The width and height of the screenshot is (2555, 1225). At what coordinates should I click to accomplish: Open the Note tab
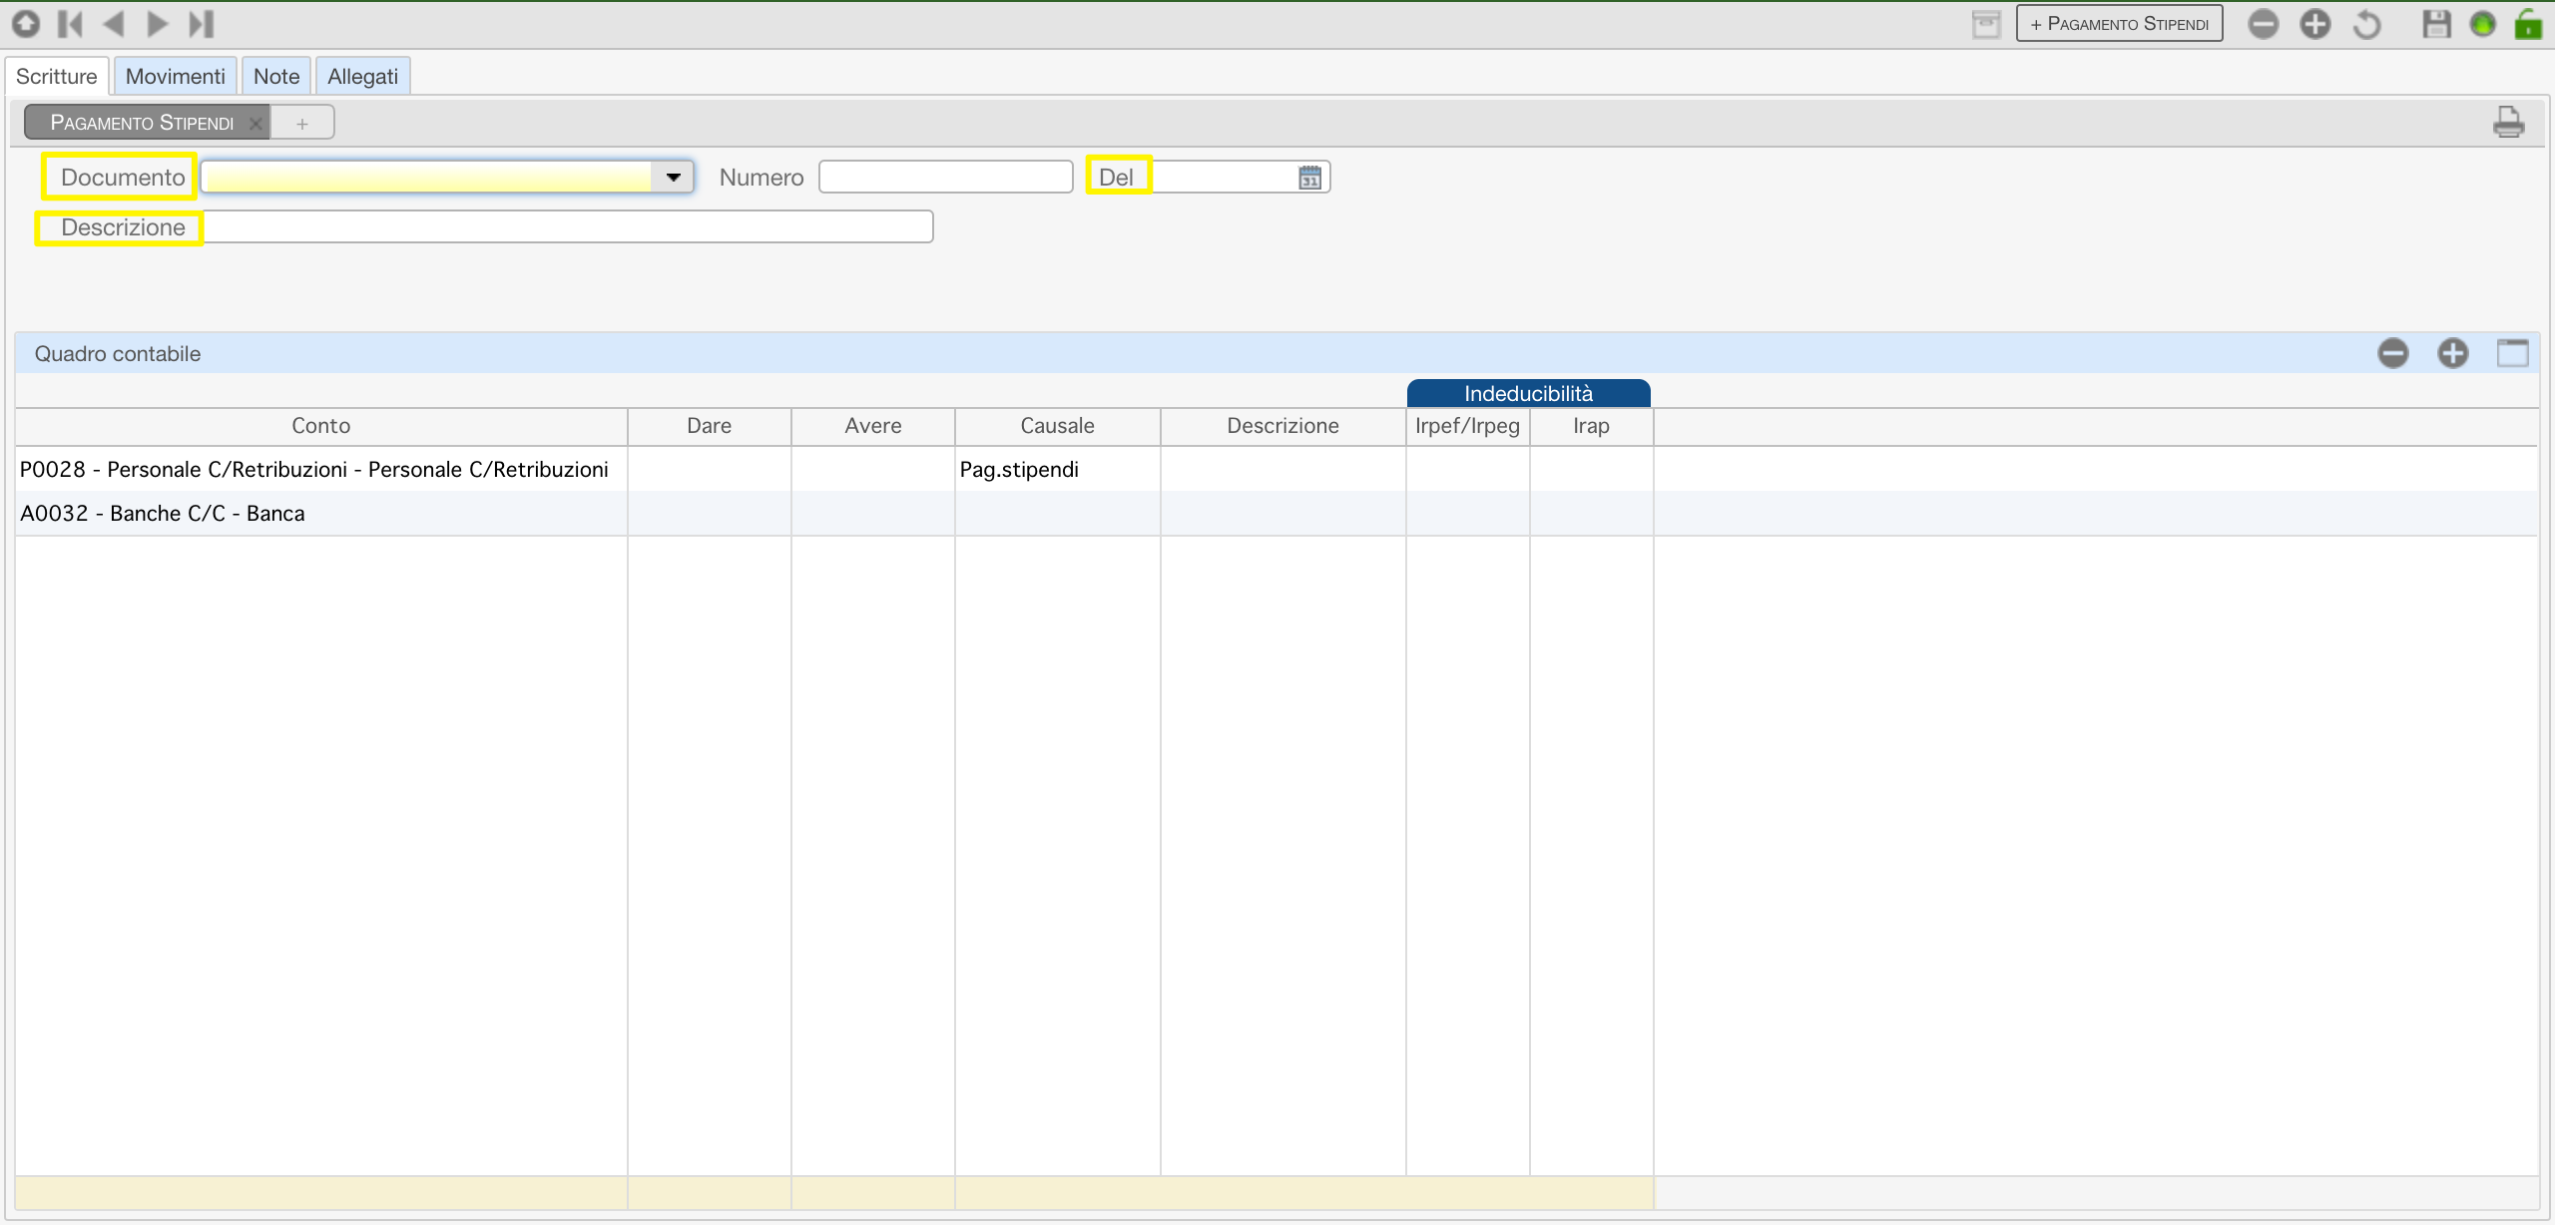point(276,76)
